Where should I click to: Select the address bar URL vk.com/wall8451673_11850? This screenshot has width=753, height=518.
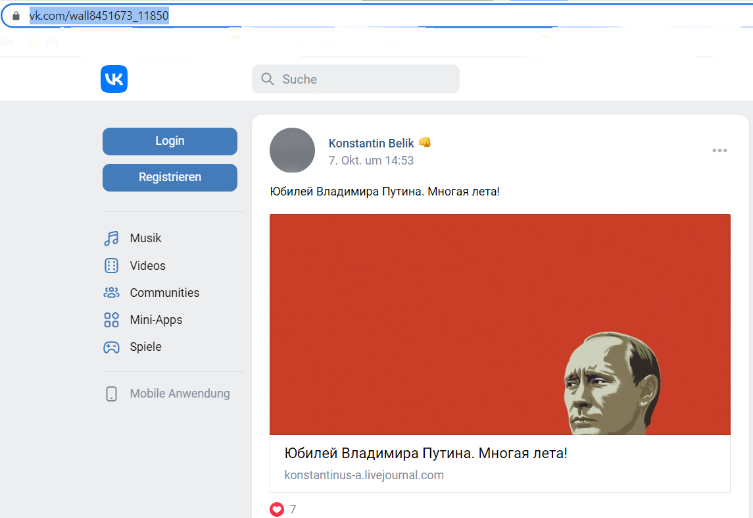(99, 16)
